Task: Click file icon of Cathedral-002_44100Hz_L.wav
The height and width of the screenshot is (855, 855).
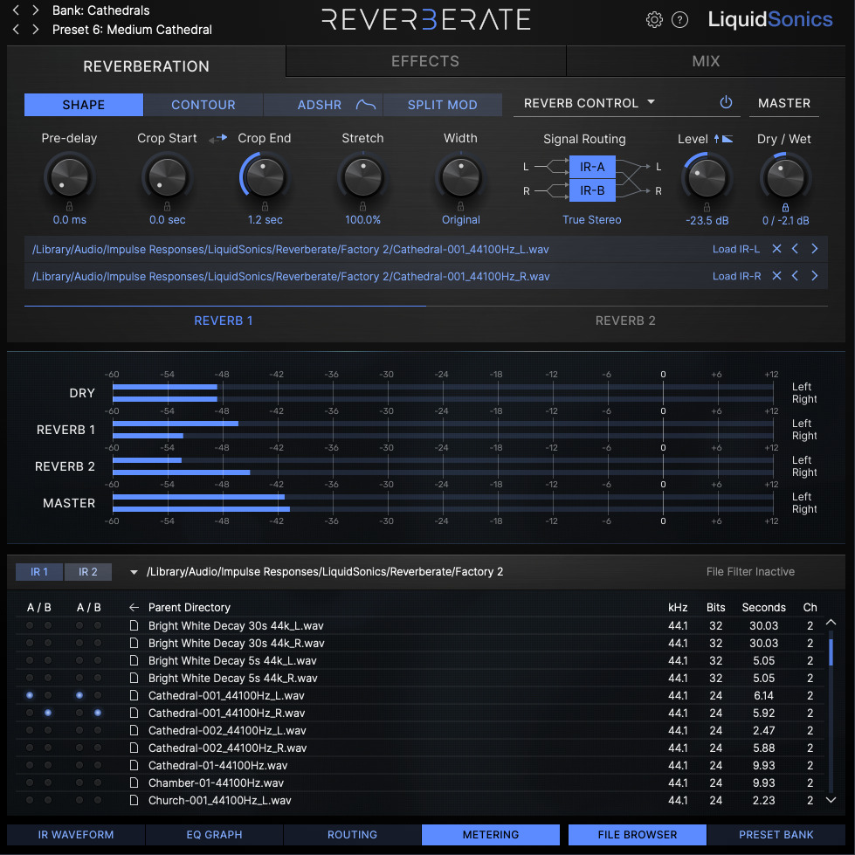Action: (134, 730)
